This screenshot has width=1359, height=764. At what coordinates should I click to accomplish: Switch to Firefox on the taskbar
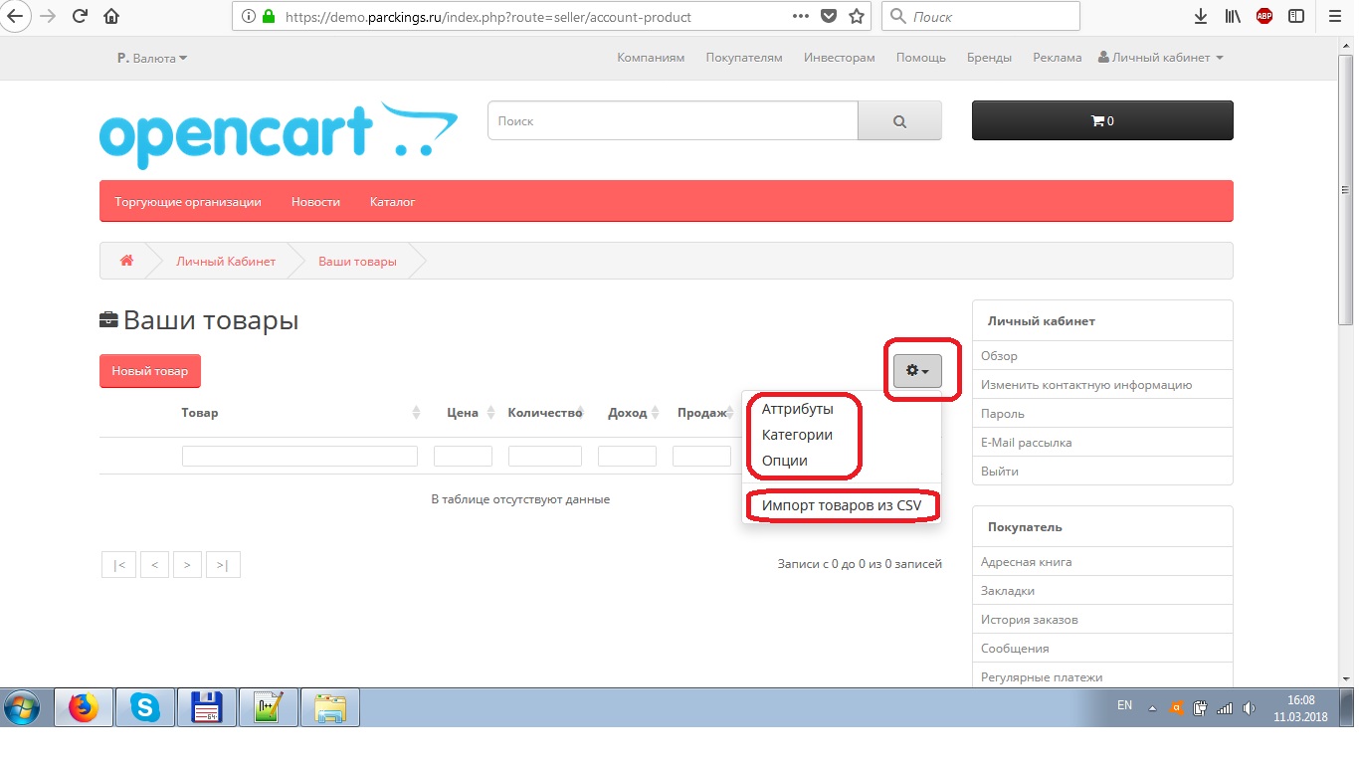click(x=84, y=708)
